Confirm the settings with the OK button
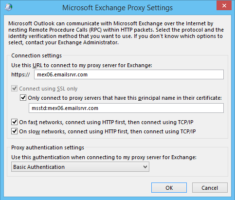 pyautogui.click(x=169, y=188)
